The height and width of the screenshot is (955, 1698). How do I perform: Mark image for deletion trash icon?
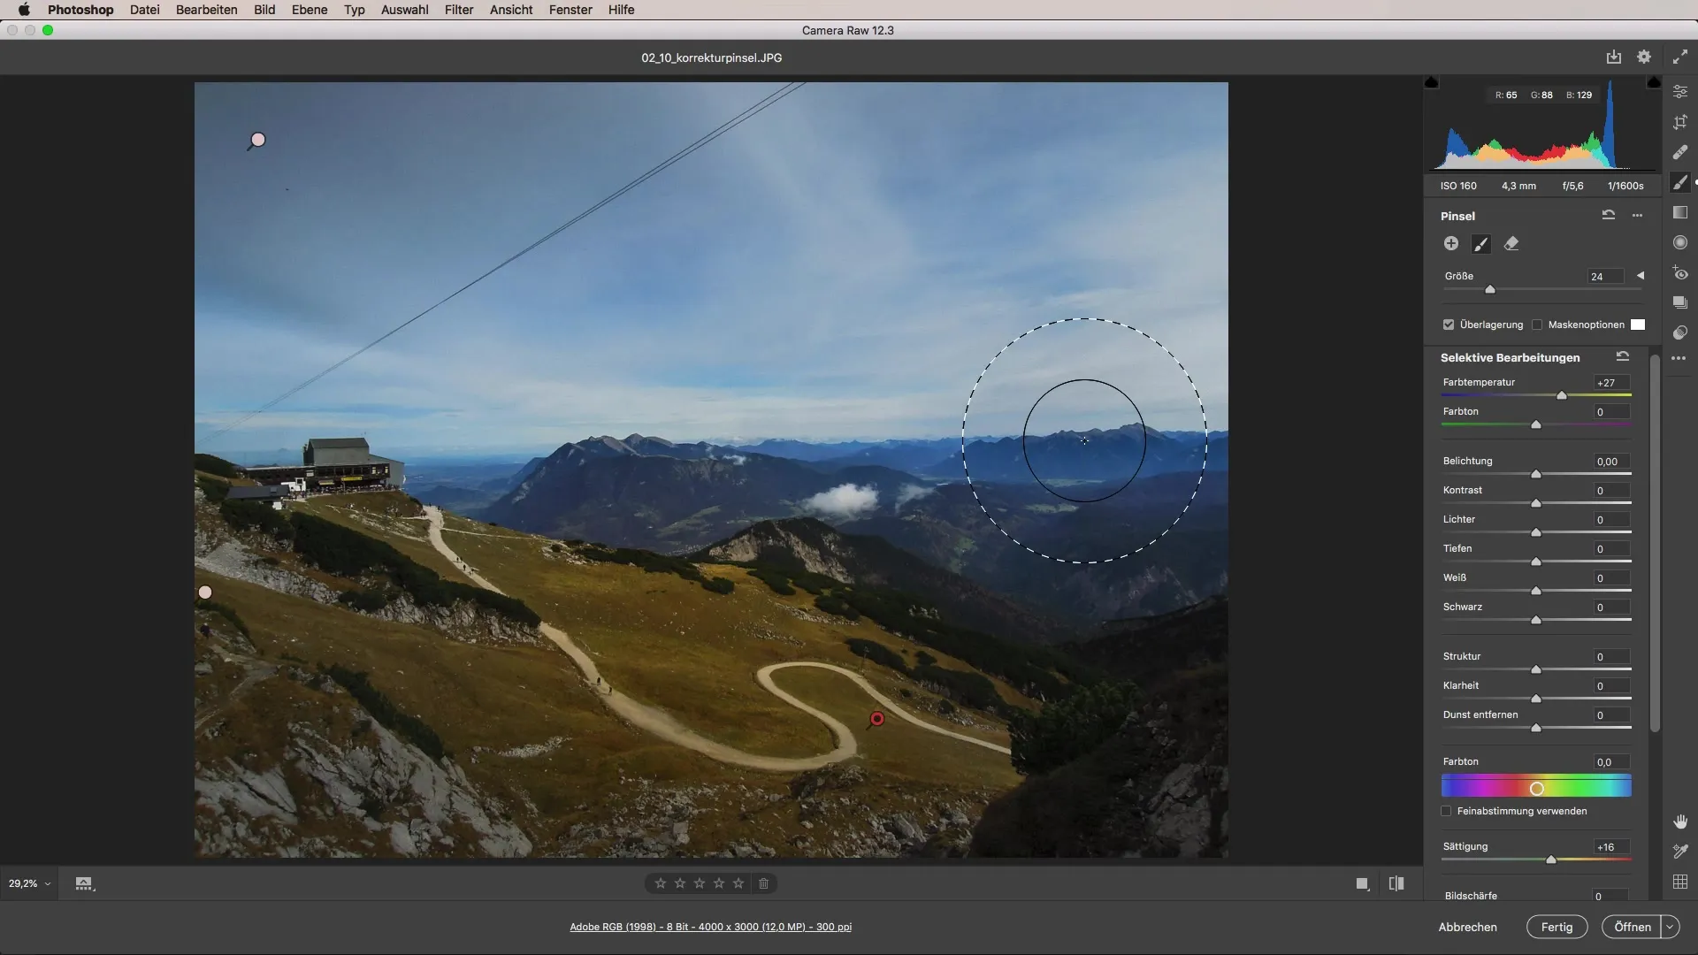(x=764, y=883)
